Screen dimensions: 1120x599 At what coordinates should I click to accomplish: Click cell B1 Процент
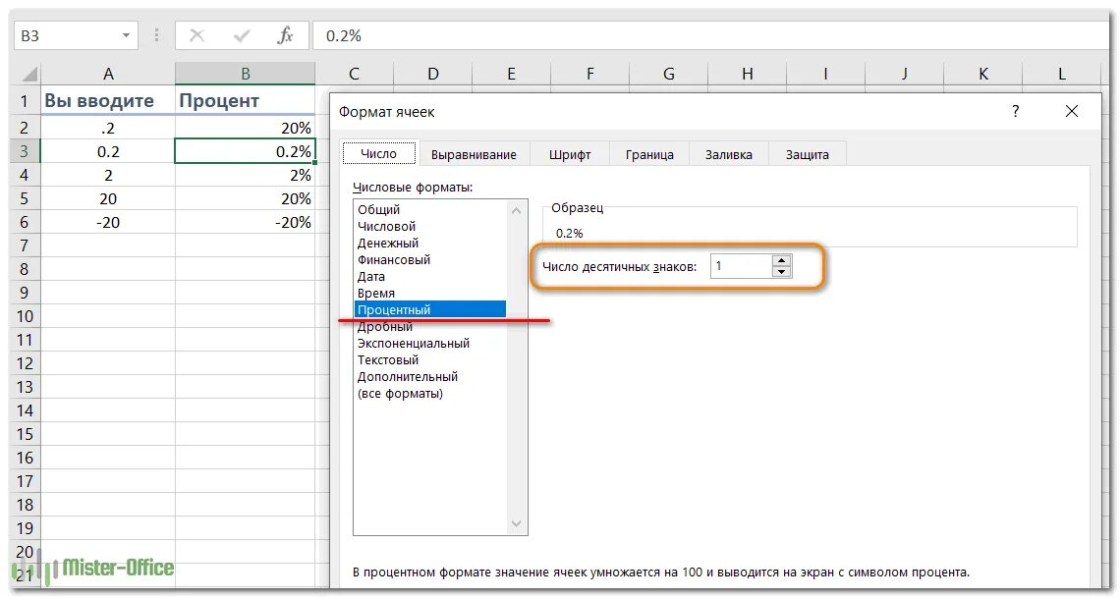coord(245,101)
